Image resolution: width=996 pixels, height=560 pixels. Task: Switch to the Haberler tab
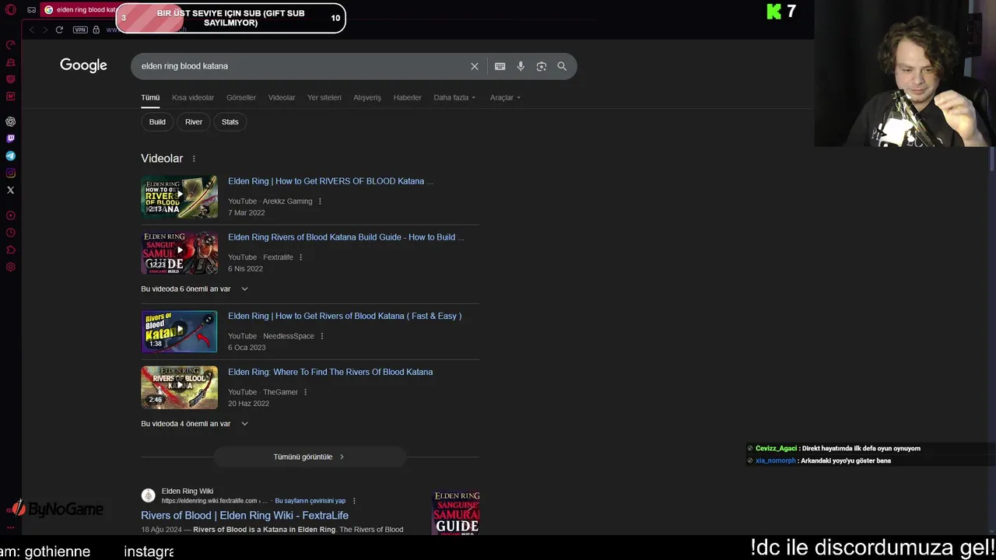[x=407, y=97]
